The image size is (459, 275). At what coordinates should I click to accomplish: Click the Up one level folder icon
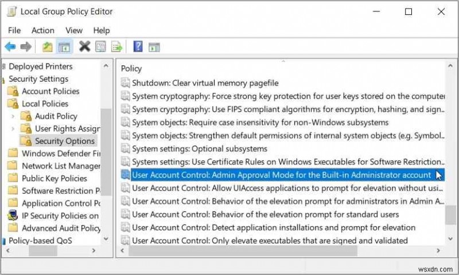pyautogui.click(x=47, y=46)
